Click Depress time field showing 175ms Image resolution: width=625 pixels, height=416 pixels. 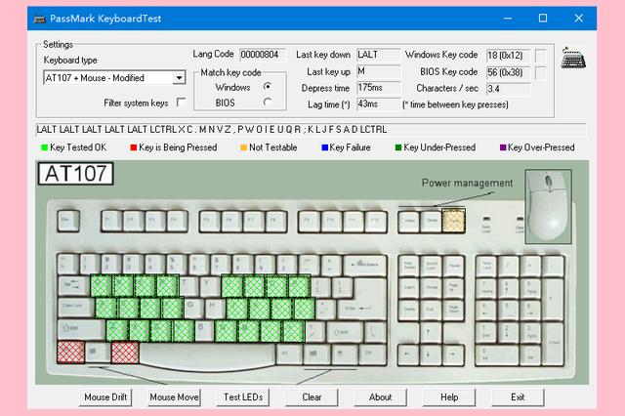pos(378,88)
